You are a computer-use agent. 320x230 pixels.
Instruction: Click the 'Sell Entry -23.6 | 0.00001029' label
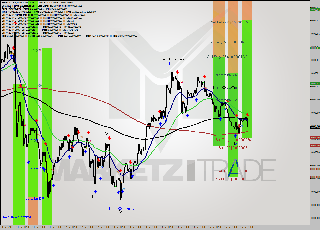tap(227, 57)
